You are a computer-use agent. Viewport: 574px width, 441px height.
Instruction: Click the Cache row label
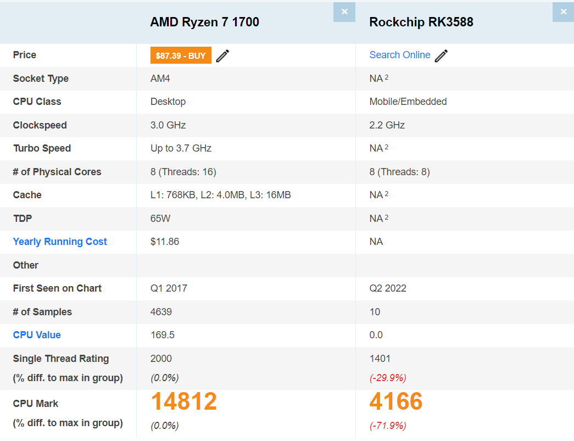coord(27,195)
